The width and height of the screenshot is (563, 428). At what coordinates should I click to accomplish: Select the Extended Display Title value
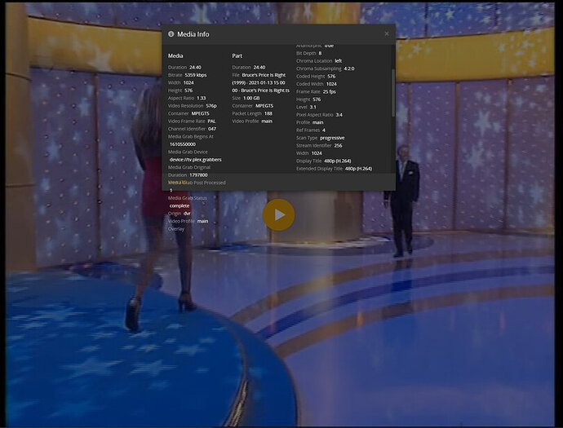[358, 169]
